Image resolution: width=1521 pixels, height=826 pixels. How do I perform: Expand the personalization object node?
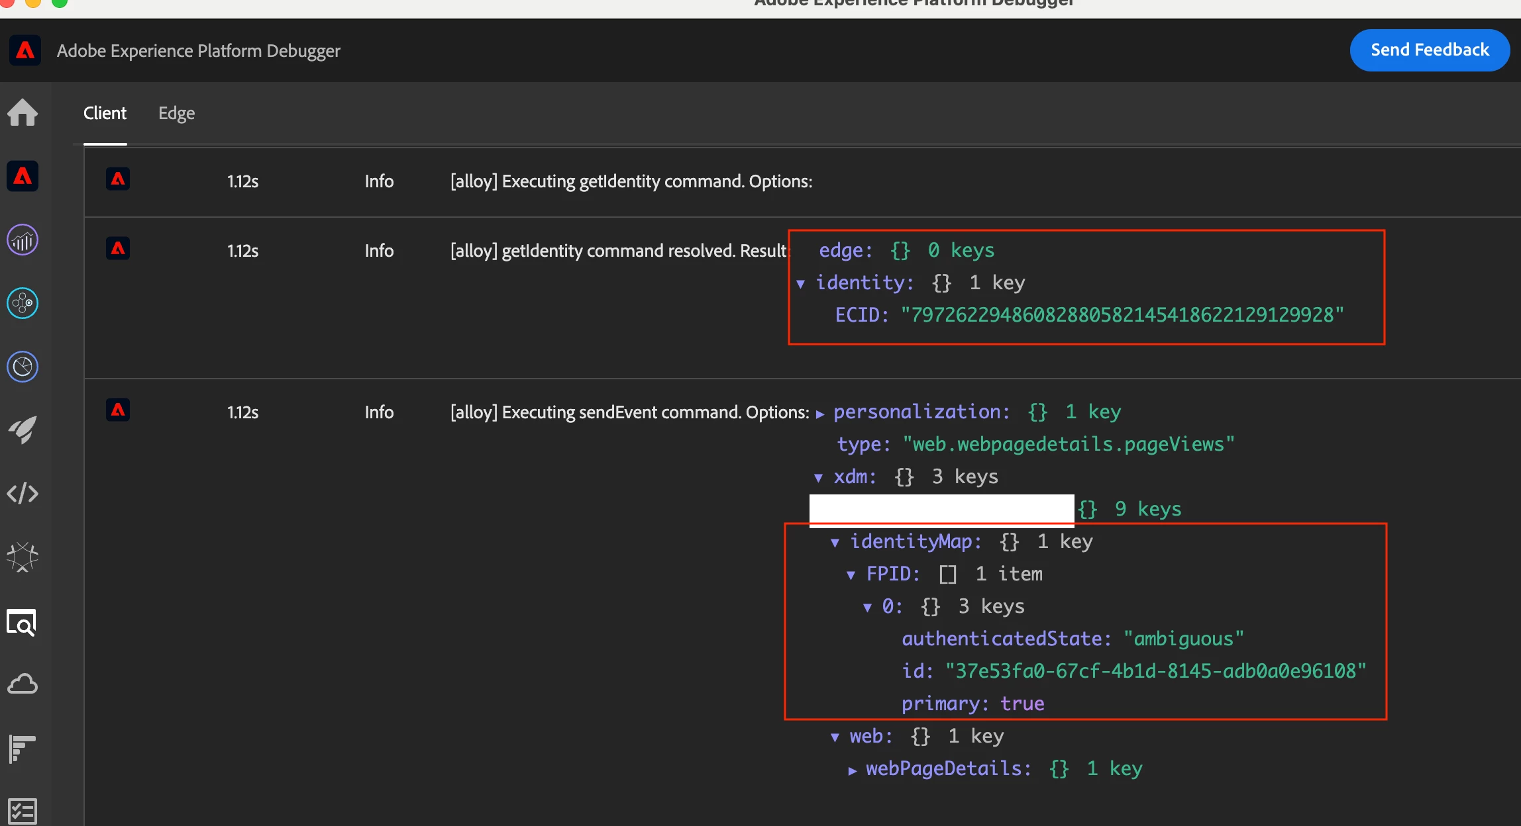(820, 414)
